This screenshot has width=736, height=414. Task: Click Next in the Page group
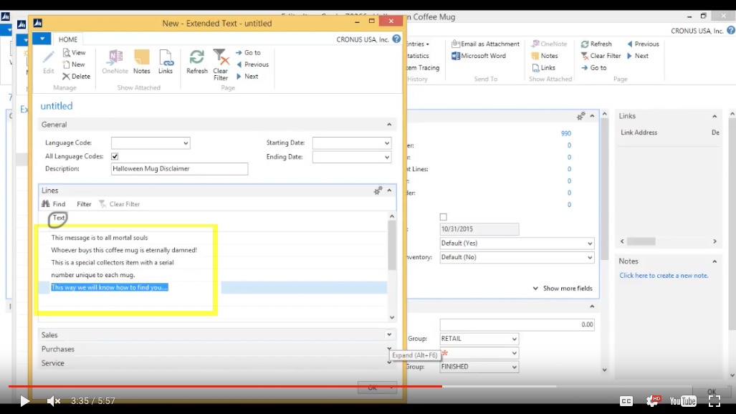(x=250, y=76)
